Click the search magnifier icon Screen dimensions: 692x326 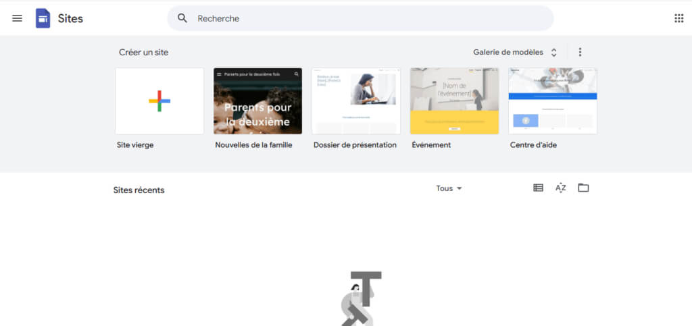coord(182,18)
